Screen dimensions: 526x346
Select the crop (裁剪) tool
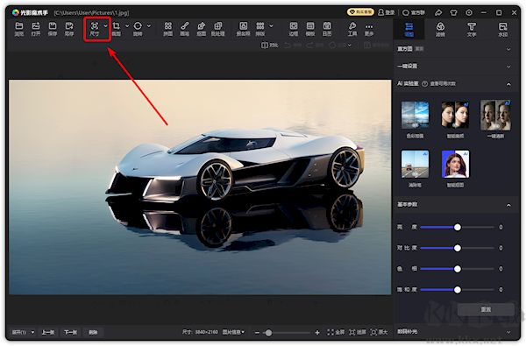pos(117,29)
